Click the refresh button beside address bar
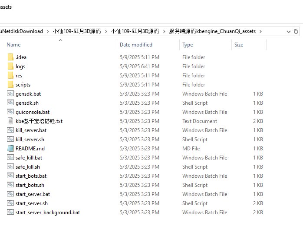Screen dimensions: 303x236 pyautogui.click(x=296, y=31)
